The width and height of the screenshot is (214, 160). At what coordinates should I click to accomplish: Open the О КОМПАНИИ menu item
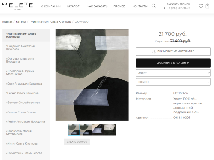tap(51, 6)
